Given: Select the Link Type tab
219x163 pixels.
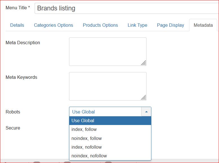Looking at the screenshot, I should [x=138, y=25].
